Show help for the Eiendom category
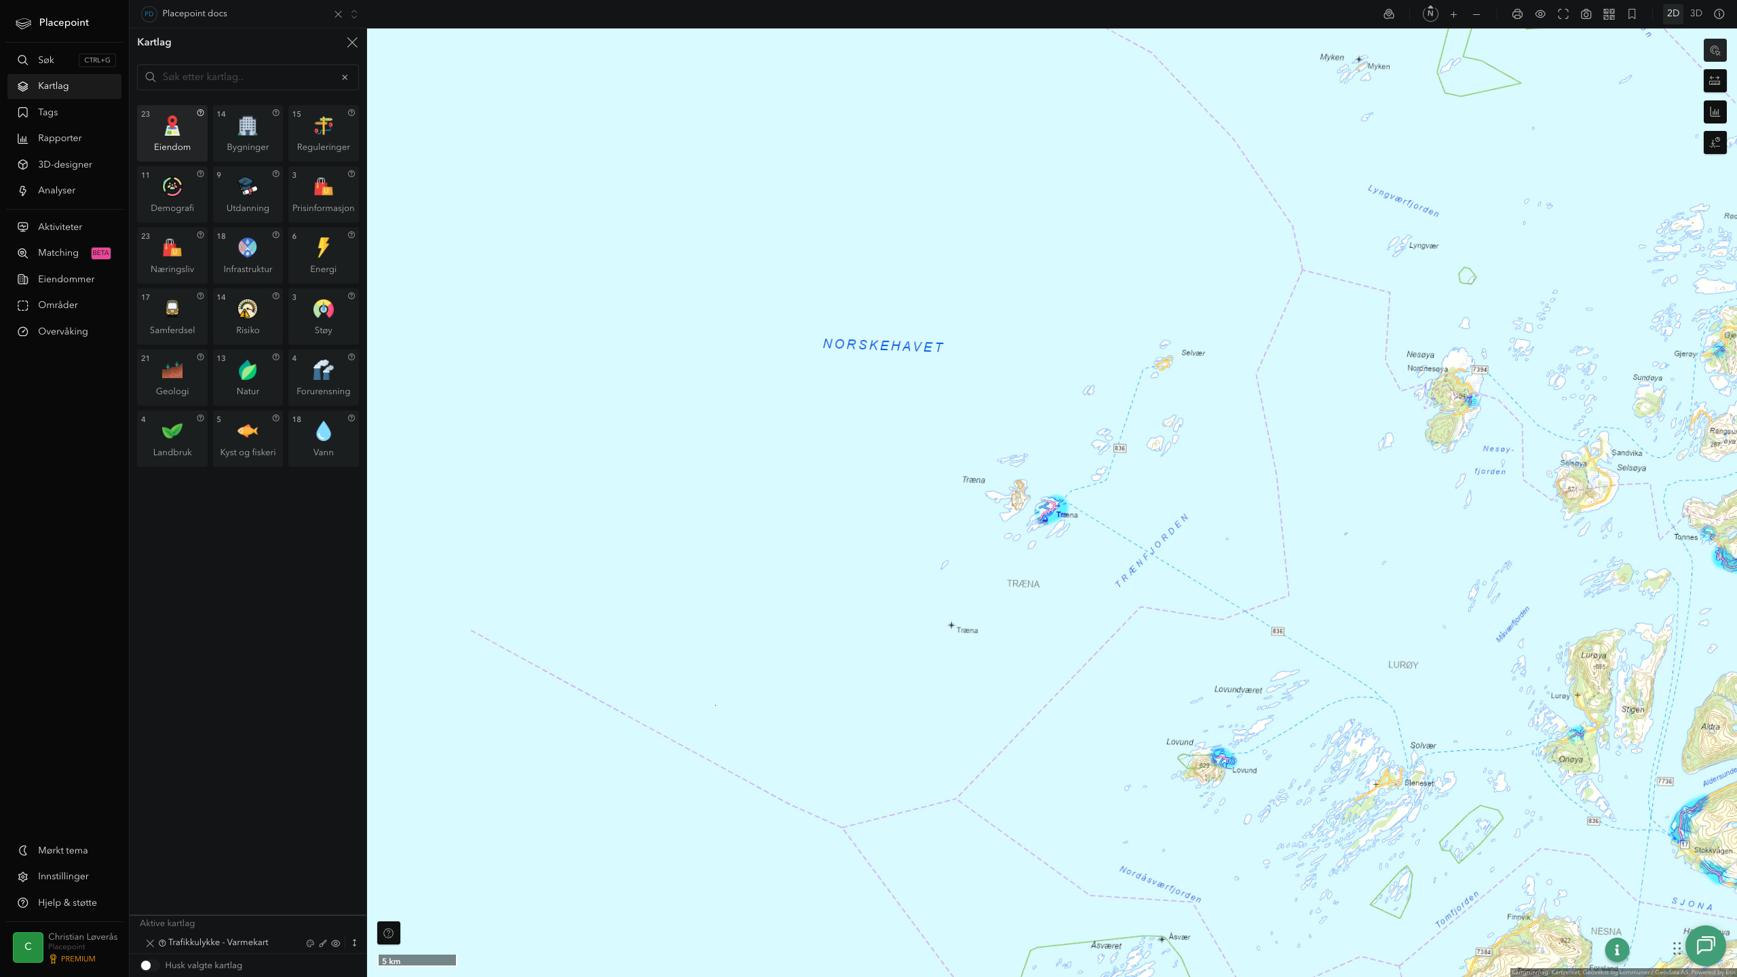 click(200, 113)
